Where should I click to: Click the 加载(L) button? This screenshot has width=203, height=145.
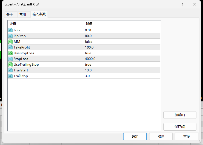pos(180,115)
